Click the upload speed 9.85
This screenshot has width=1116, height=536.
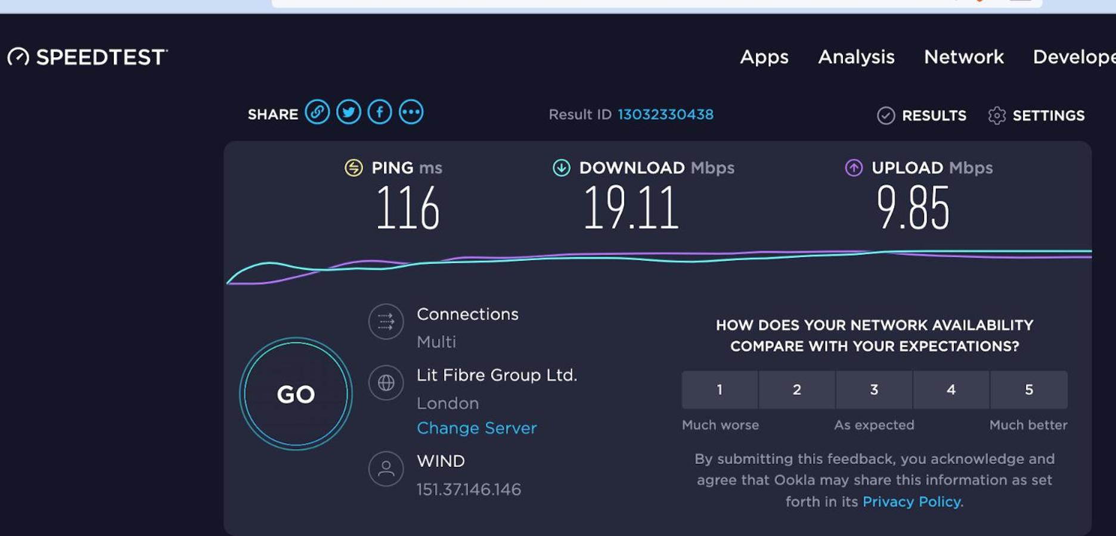(913, 207)
